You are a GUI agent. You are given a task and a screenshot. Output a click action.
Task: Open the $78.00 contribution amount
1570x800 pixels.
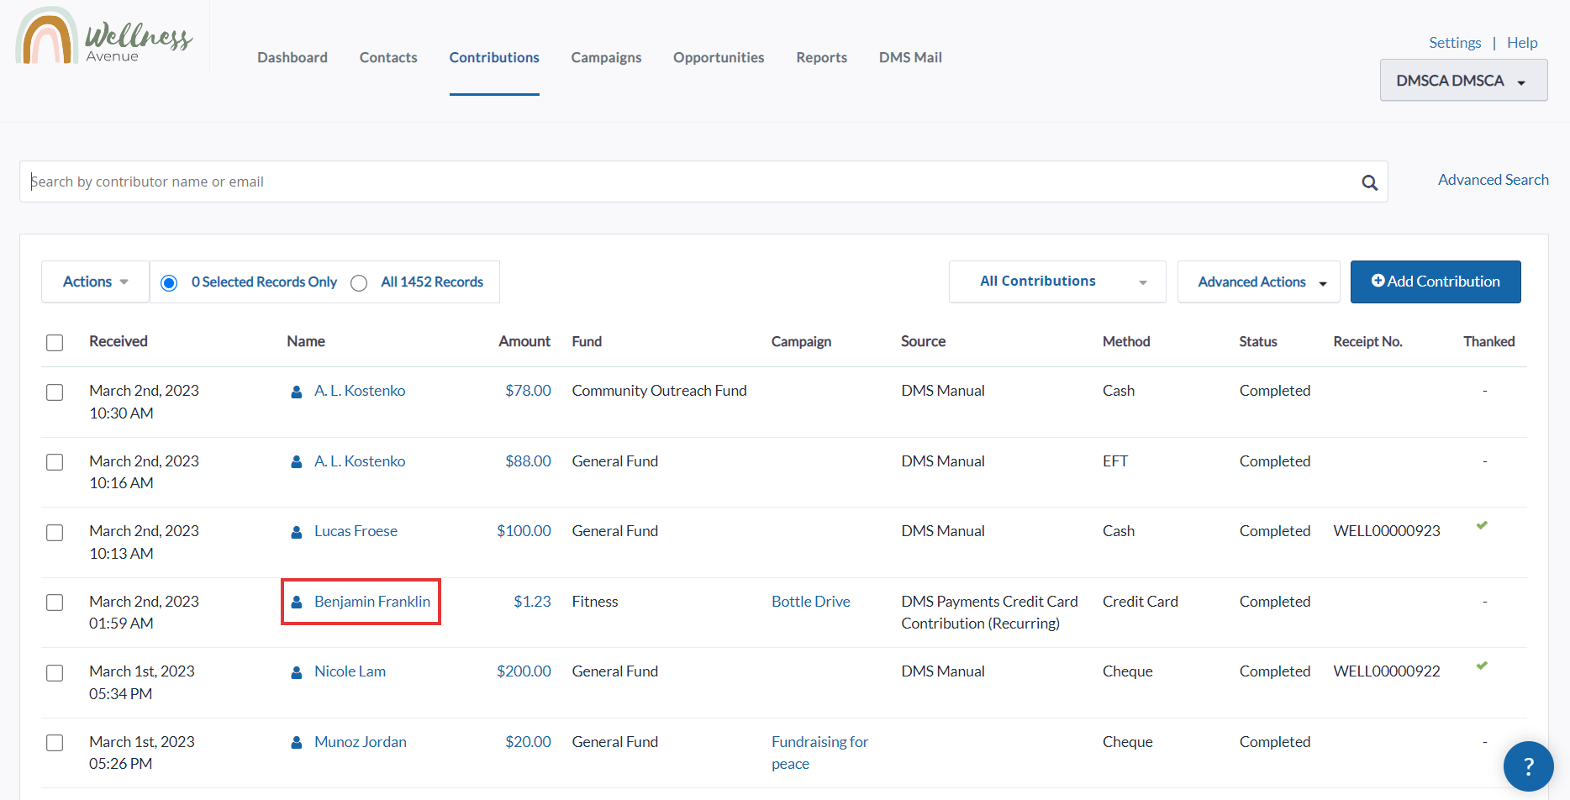click(528, 391)
